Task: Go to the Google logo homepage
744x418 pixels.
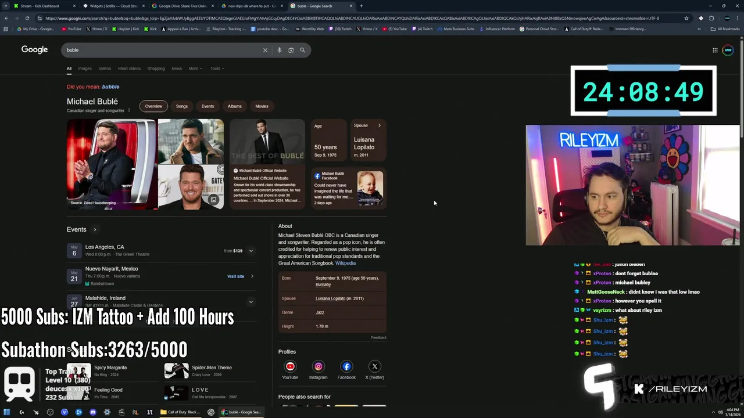Action: coord(34,49)
